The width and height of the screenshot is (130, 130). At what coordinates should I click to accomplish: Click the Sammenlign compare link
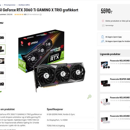[x=109, y=25]
